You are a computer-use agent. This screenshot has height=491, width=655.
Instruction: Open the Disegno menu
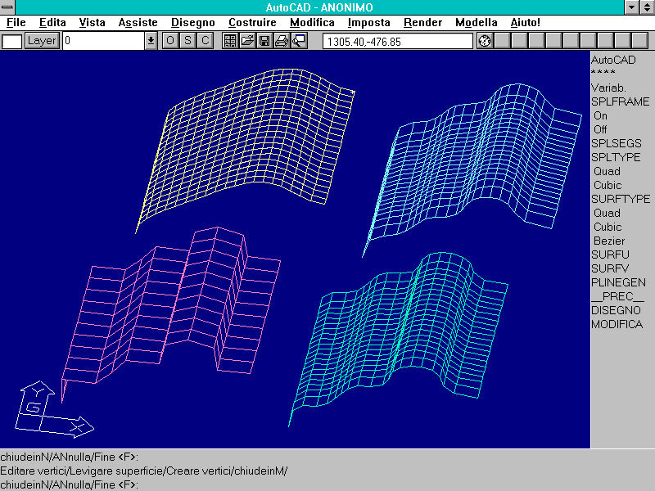click(193, 22)
